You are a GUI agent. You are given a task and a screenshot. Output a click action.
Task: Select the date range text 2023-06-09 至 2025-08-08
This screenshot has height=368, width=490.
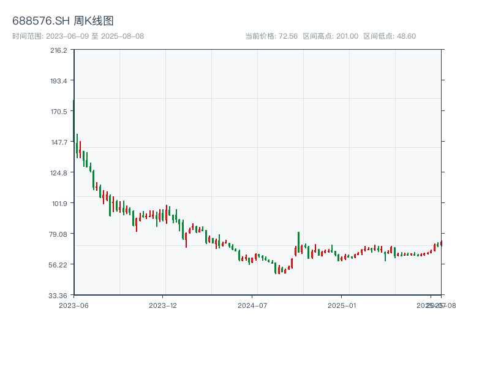tap(95, 36)
